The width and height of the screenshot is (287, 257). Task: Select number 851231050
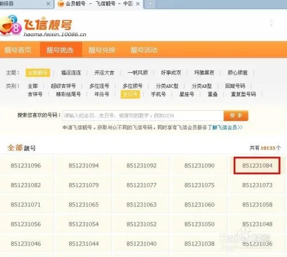pos(199,224)
